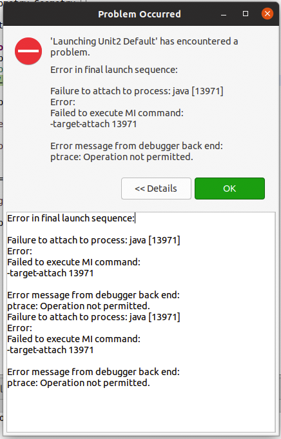
Task: Click first '-target-attach 13971' line in details box
Action: [50, 273]
